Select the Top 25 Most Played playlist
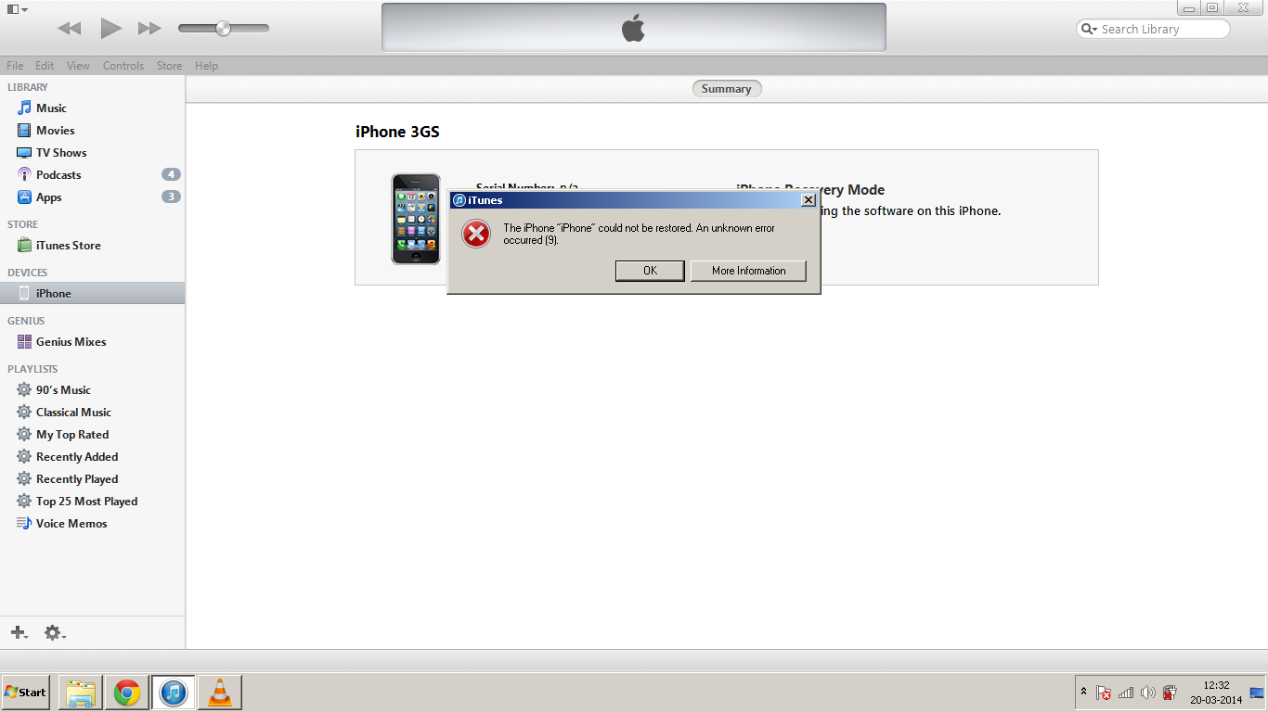The height and width of the screenshot is (712, 1268). point(93,502)
